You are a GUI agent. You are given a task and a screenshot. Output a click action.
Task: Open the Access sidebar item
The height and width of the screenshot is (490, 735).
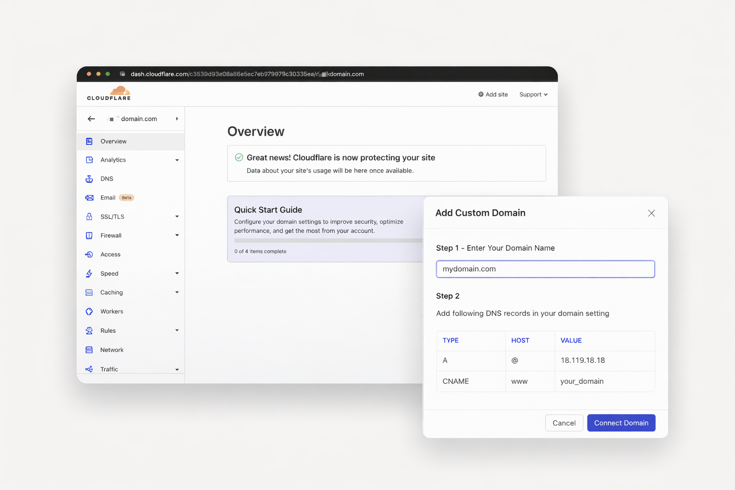coord(111,255)
